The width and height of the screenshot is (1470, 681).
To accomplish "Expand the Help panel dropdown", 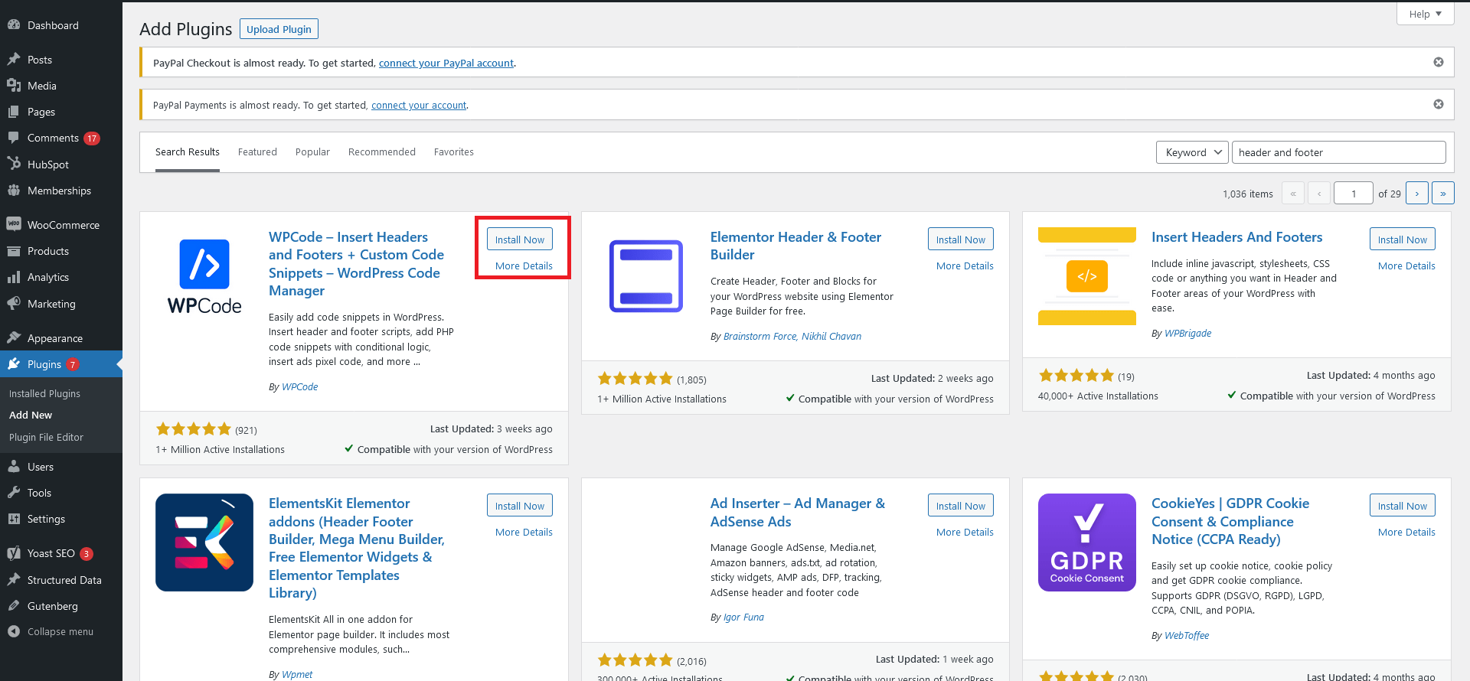I will 1425,14.
